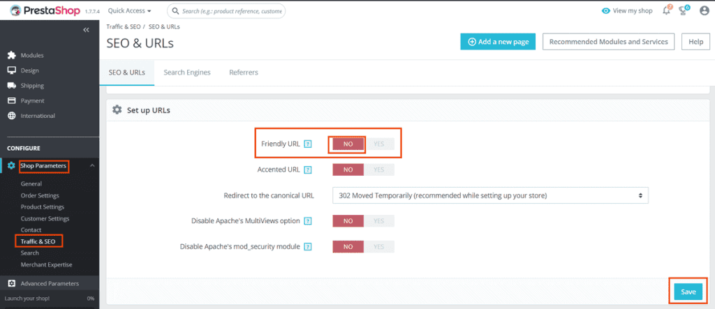This screenshot has height=309, width=715.
Task: Open Payment in sidebar
Action: 32,100
